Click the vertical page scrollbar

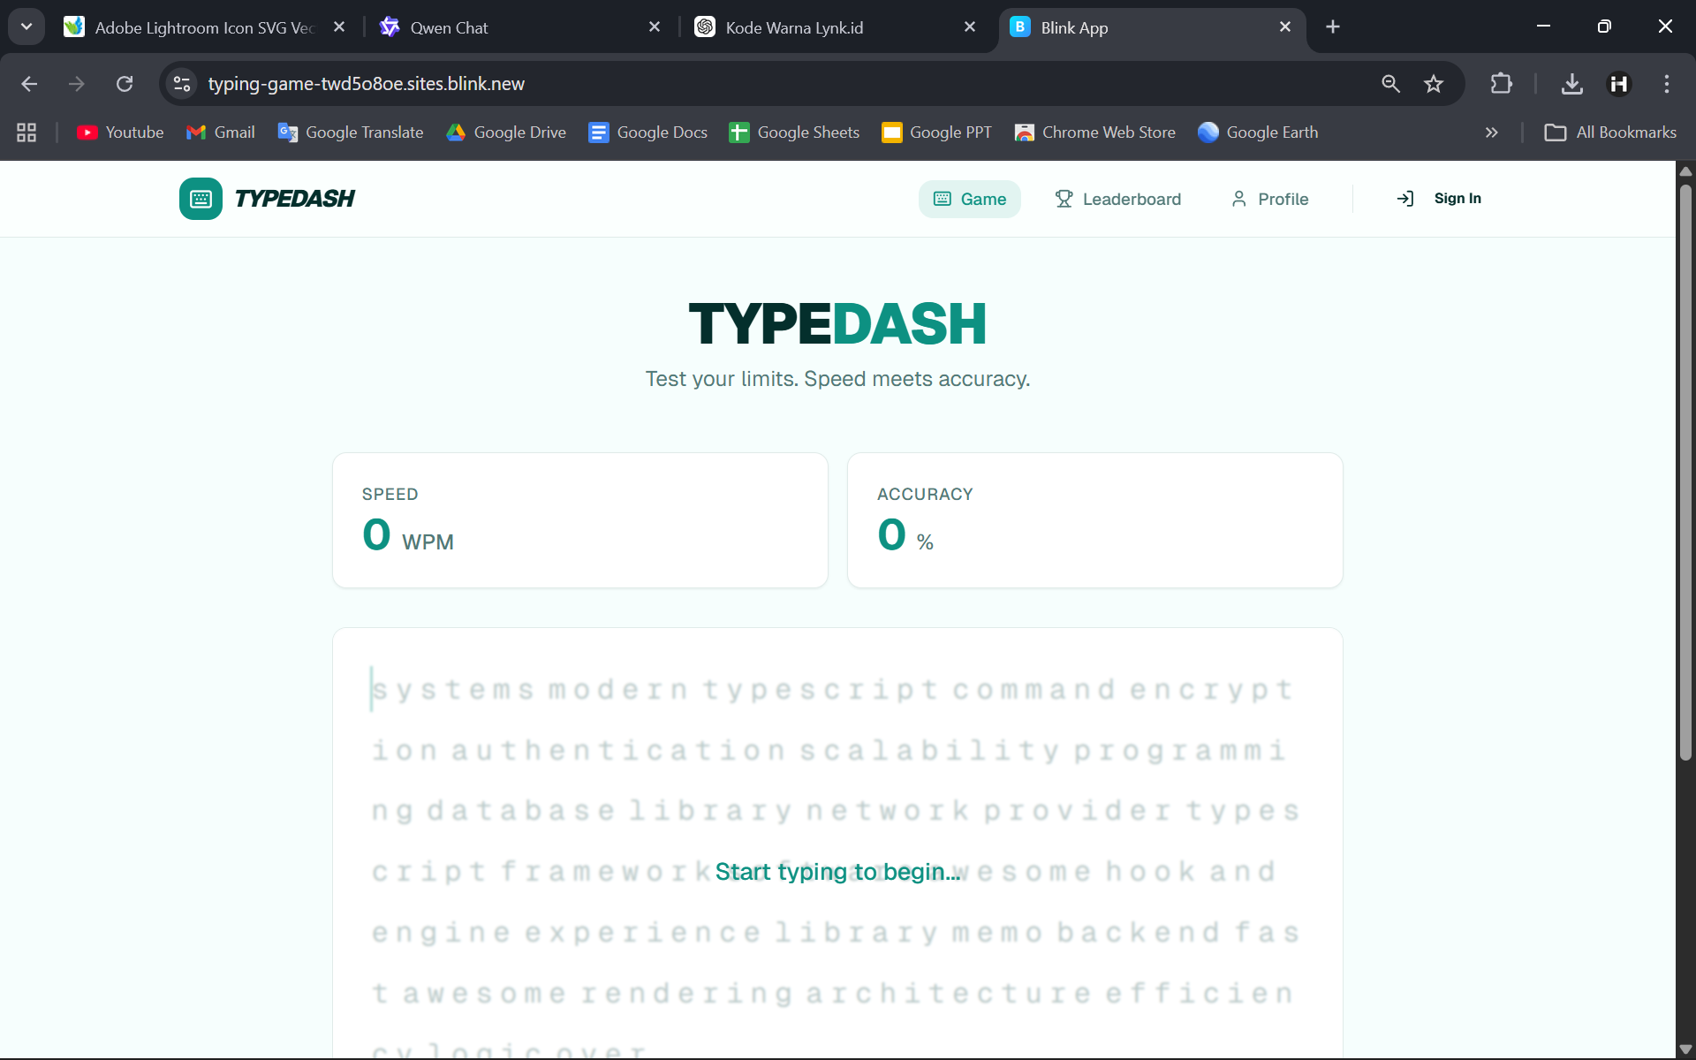(1685, 468)
